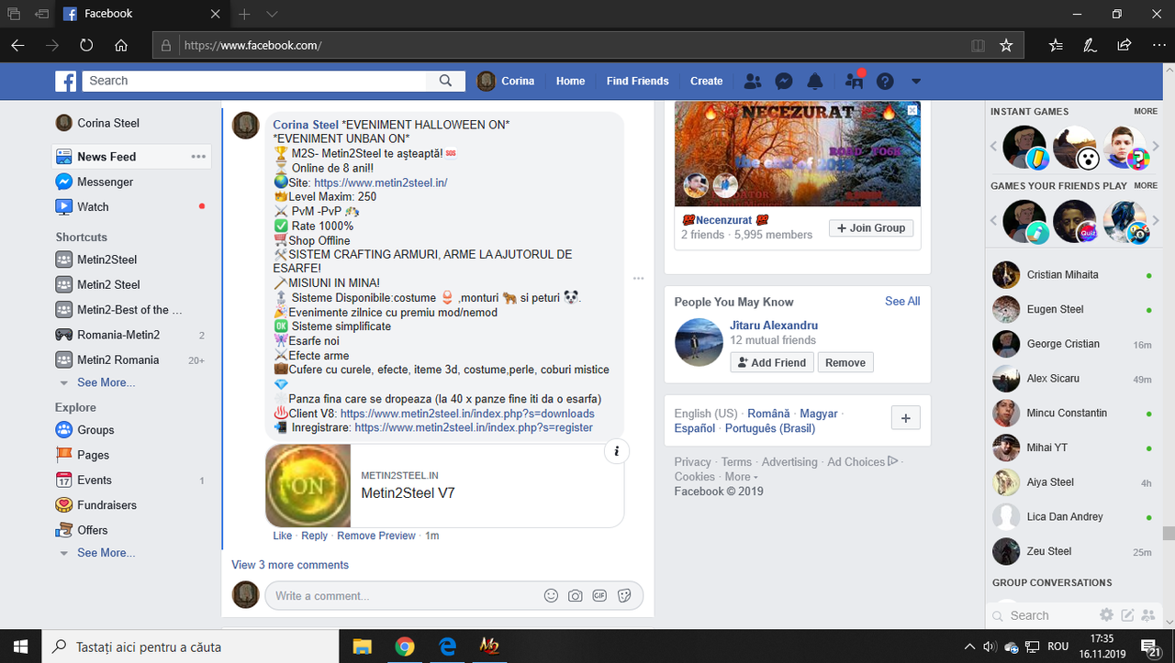The height and width of the screenshot is (663, 1175).
Task: Join the Necenzurat group
Action: tap(871, 228)
